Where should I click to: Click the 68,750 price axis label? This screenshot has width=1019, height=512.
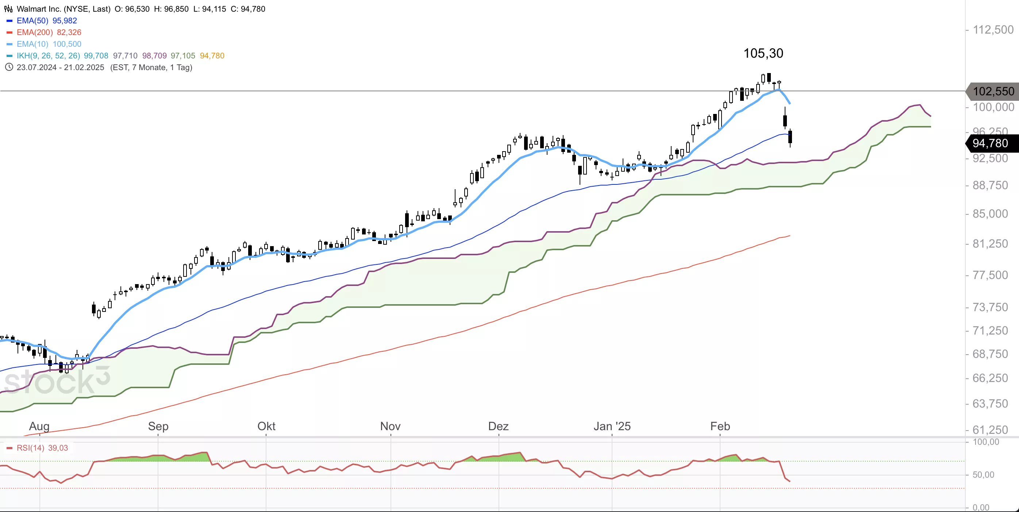pos(991,354)
